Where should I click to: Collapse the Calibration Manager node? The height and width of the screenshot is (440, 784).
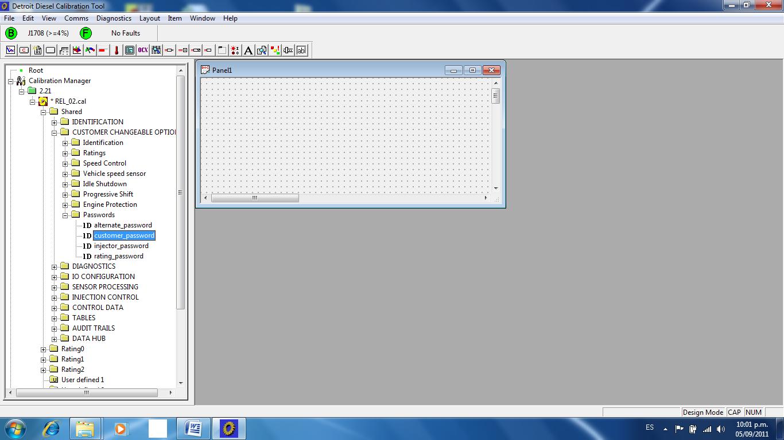10,81
